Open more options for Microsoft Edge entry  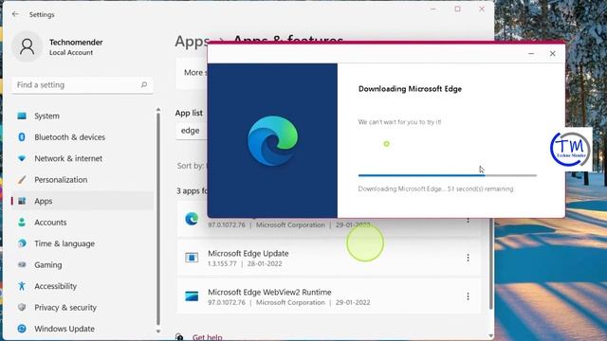[x=468, y=221]
